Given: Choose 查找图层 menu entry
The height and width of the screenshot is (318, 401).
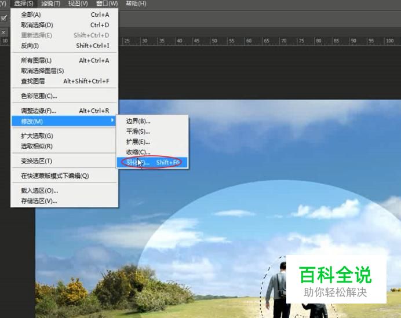Looking at the screenshot, I should (x=64, y=81).
